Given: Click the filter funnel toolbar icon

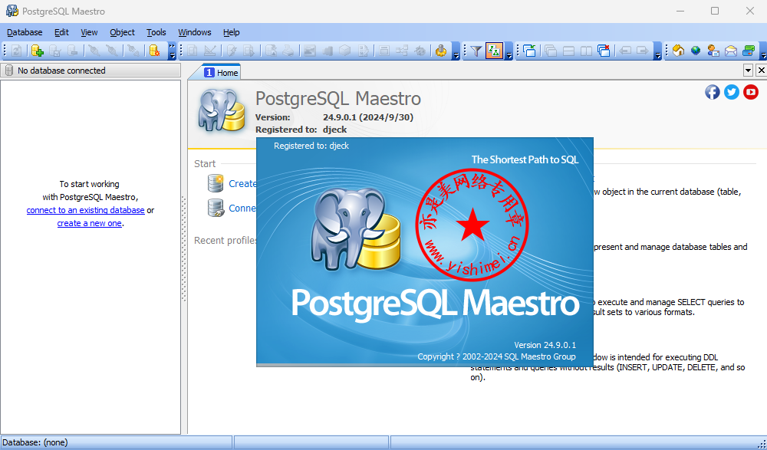Looking at the screenshot, I should [x=476, y=51].
